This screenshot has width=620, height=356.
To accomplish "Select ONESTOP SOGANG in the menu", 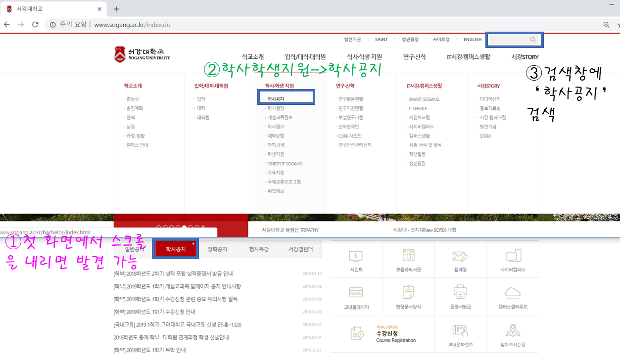I will click(285, 163).
